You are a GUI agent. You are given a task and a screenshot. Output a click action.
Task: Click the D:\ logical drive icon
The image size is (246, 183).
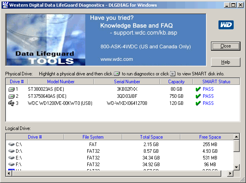click(11, 151)
